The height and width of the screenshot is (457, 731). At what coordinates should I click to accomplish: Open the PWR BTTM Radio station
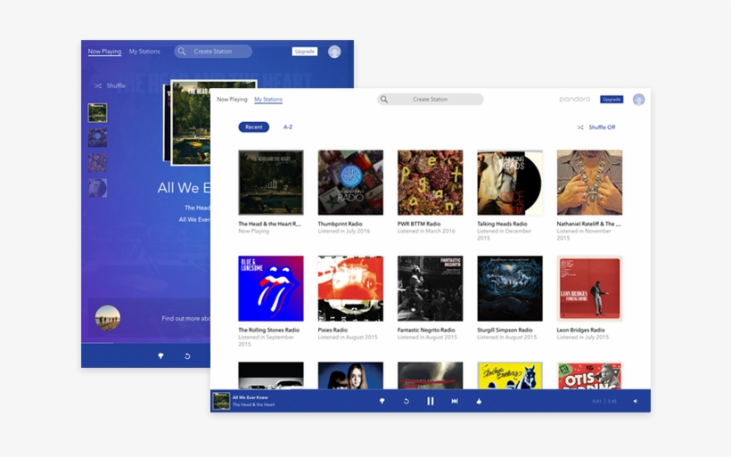[x=431, y=182]
